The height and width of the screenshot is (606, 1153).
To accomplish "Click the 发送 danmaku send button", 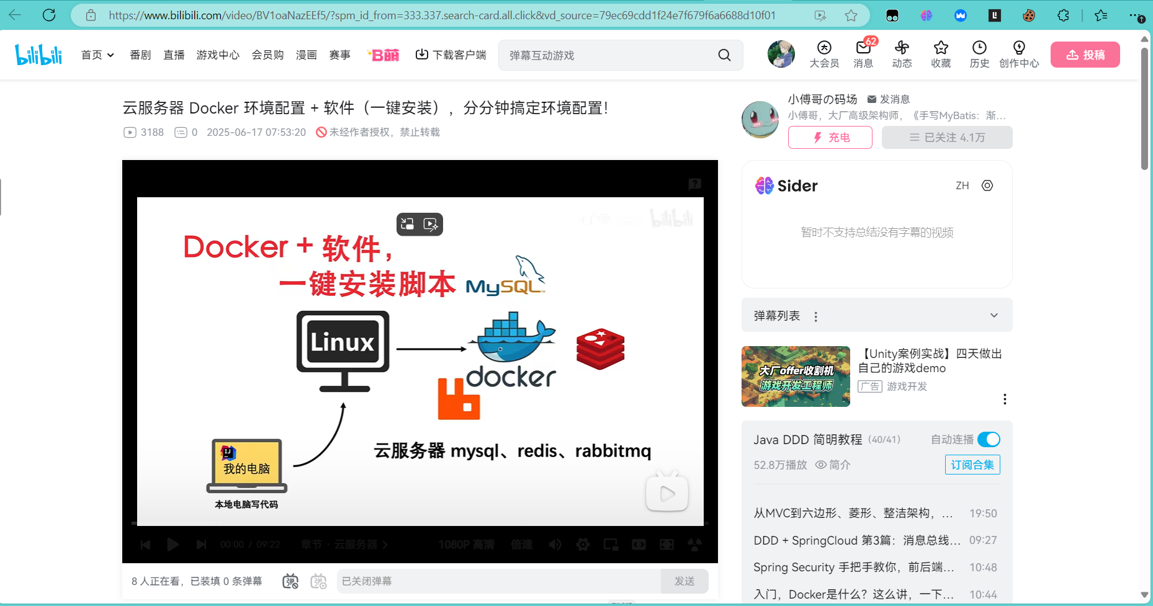I will (684, 581).
